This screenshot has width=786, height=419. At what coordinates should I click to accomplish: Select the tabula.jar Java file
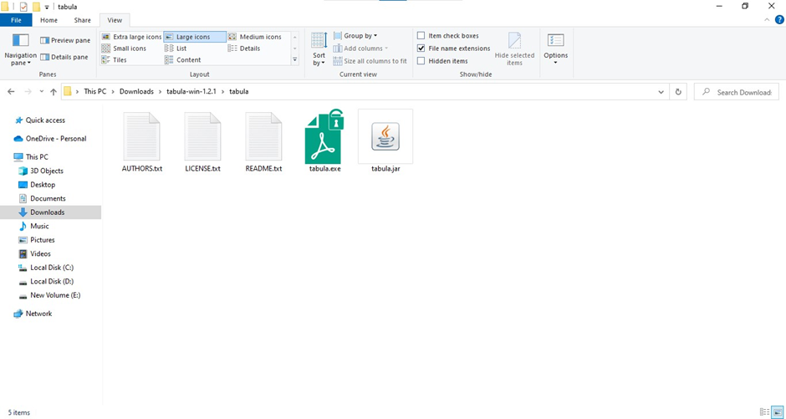[x=385, y=136]
